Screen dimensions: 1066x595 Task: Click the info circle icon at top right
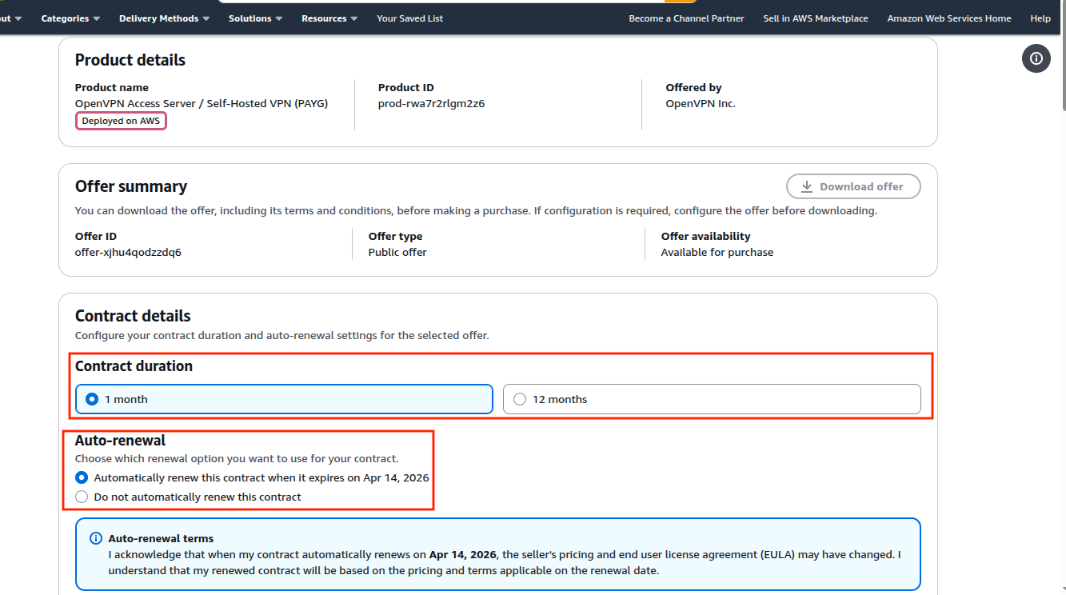(x=1036, y=58)
